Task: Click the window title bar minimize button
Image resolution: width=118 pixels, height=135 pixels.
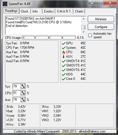Action: (x=92, y=3)
